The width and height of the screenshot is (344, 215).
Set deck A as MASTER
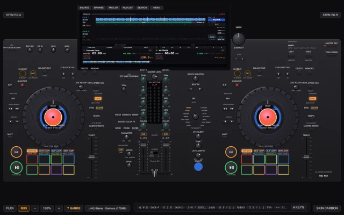click(99, 108)
